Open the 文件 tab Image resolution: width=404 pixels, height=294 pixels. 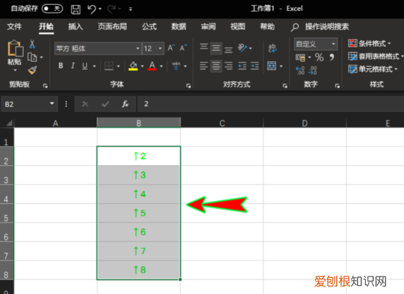click(14, 26)
